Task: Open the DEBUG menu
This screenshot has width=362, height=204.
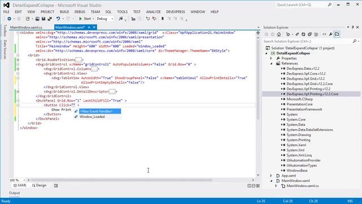Action: point(80,11)
